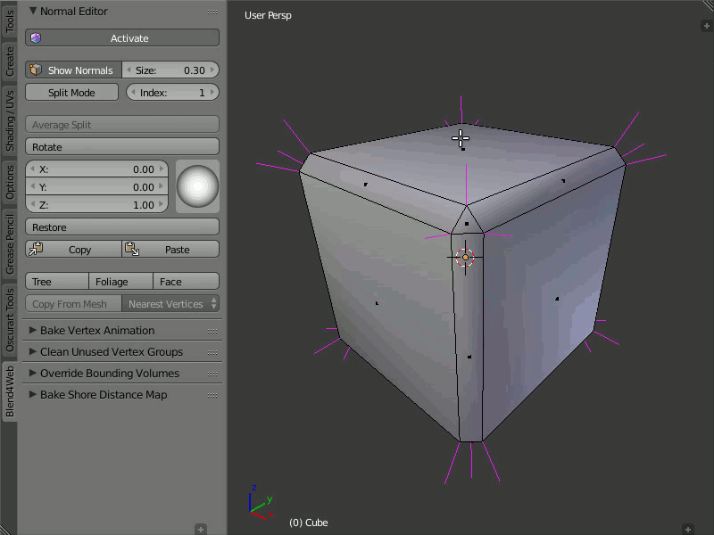Click the Activate cube icon

click(x=36, y=38)
